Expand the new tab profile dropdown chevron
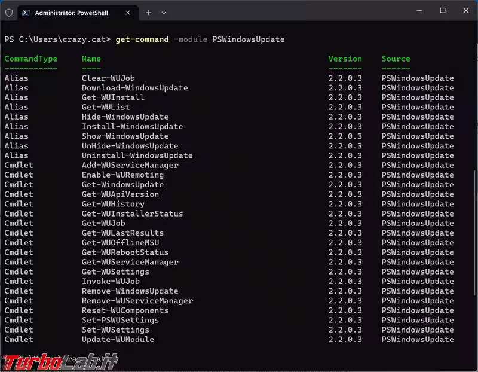The height and width of the screenshot is (372, 478). [x=164, y=13]
